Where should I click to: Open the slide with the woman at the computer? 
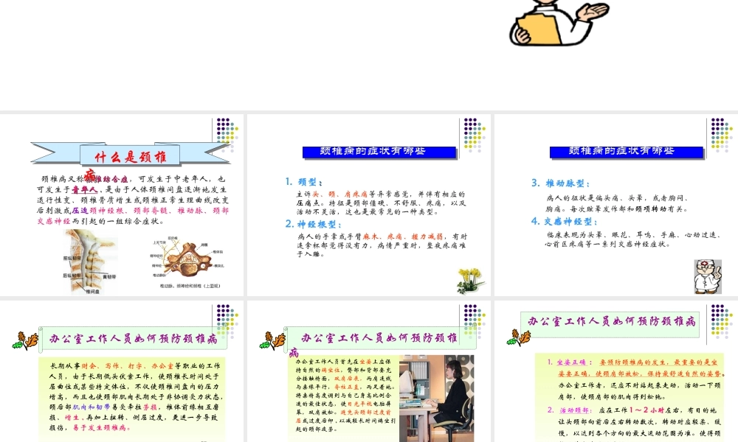pyautogui.click(x=369, y=371)
